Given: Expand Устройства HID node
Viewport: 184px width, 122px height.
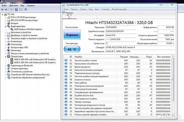Looking at the screenshot, I should coord(6,75).
